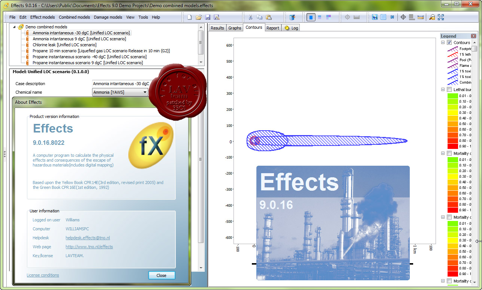Click the model tree scroll-down arrow
482x290 pixels.
pos(201,62)
